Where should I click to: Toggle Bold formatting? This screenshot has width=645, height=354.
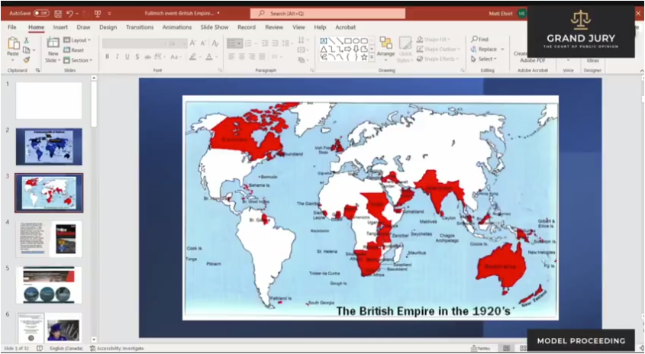click(x=108, y=56)
